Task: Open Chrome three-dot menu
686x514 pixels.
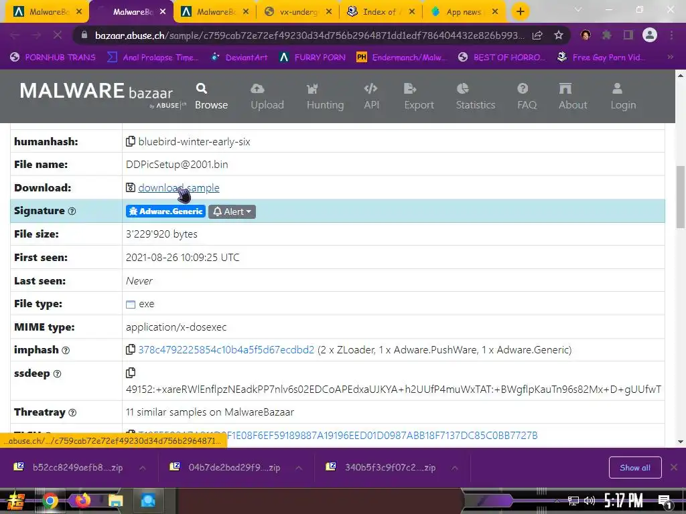Action: 671,35
